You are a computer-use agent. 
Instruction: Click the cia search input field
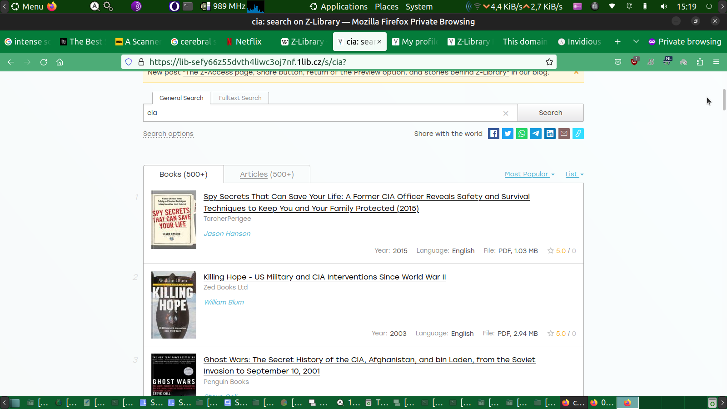pyautogui.click(x=323, y=113)
